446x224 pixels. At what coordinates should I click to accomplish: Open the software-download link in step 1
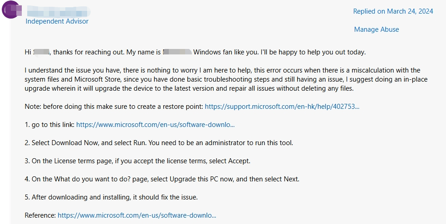click(155, 125)
